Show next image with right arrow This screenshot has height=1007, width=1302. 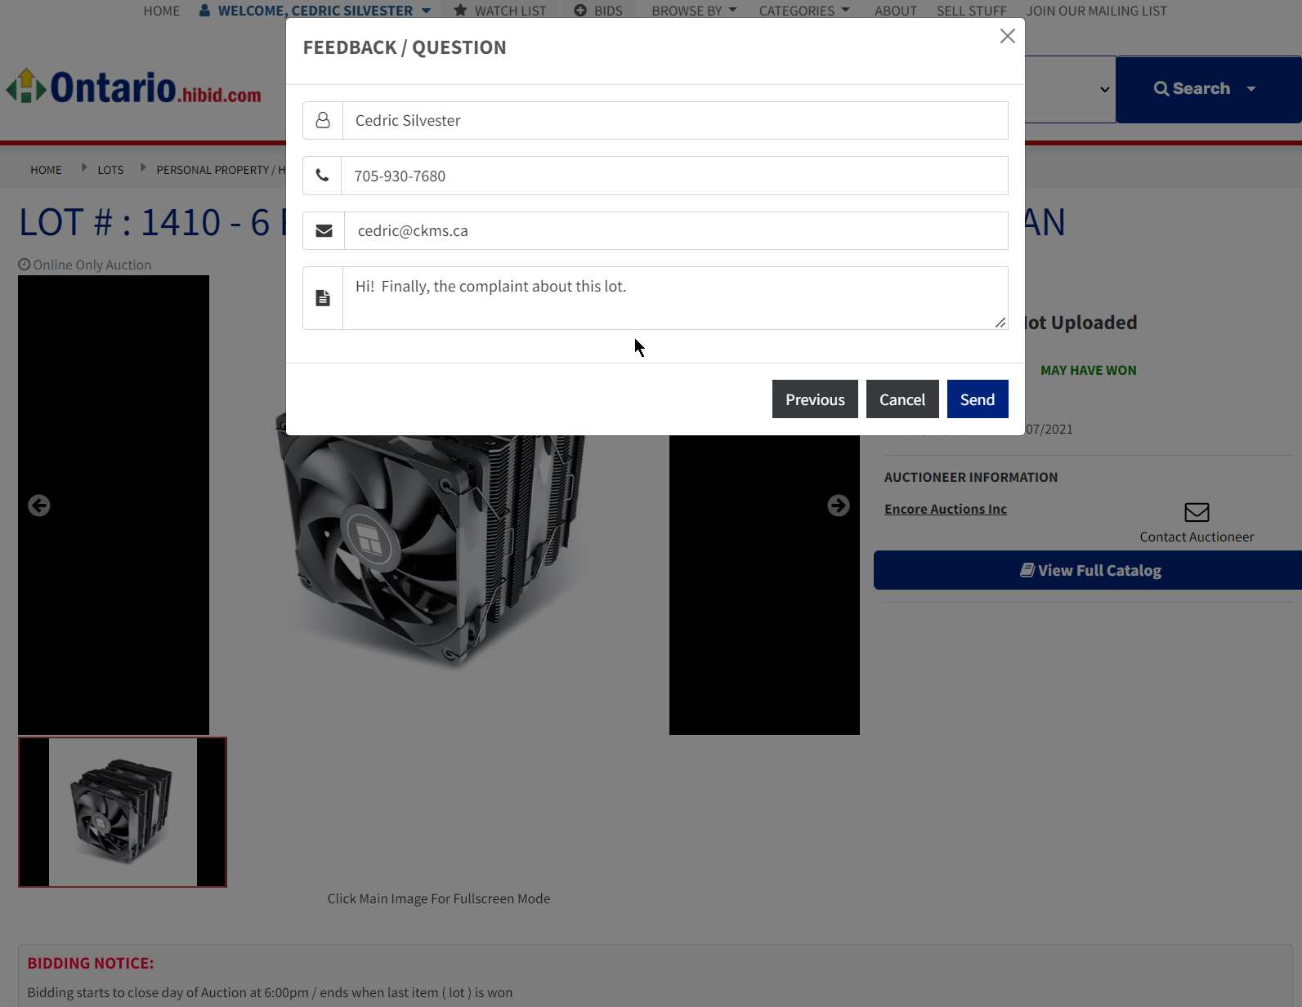click(838, 506)
